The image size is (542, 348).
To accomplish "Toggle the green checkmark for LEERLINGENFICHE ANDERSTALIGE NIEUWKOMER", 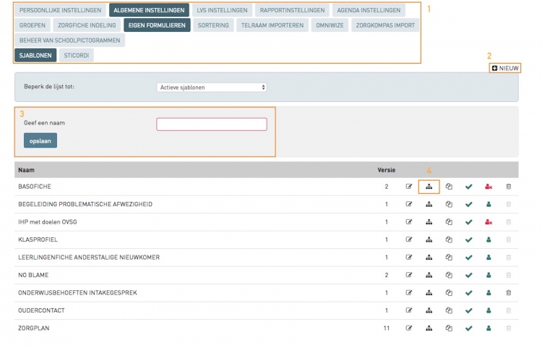I will click(468, 258).
